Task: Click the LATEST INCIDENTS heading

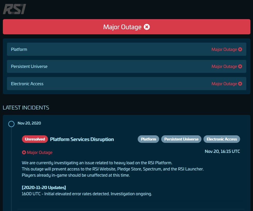Action: [x=26, y=108]
